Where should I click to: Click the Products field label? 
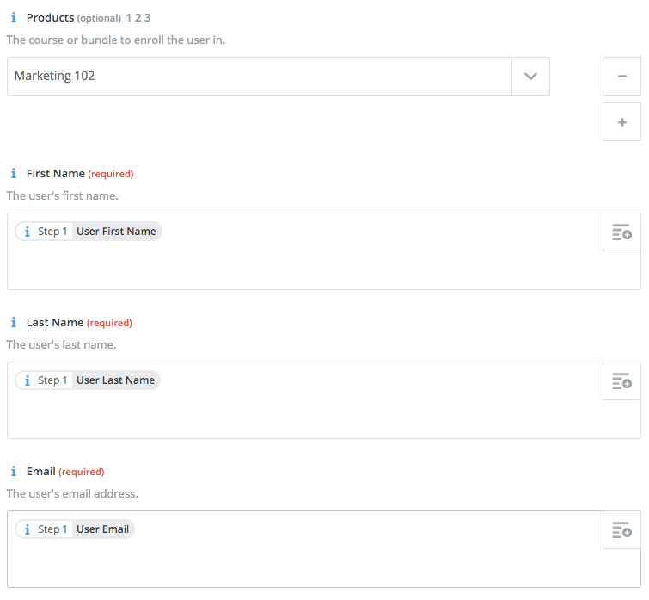(x=50, y=18)
